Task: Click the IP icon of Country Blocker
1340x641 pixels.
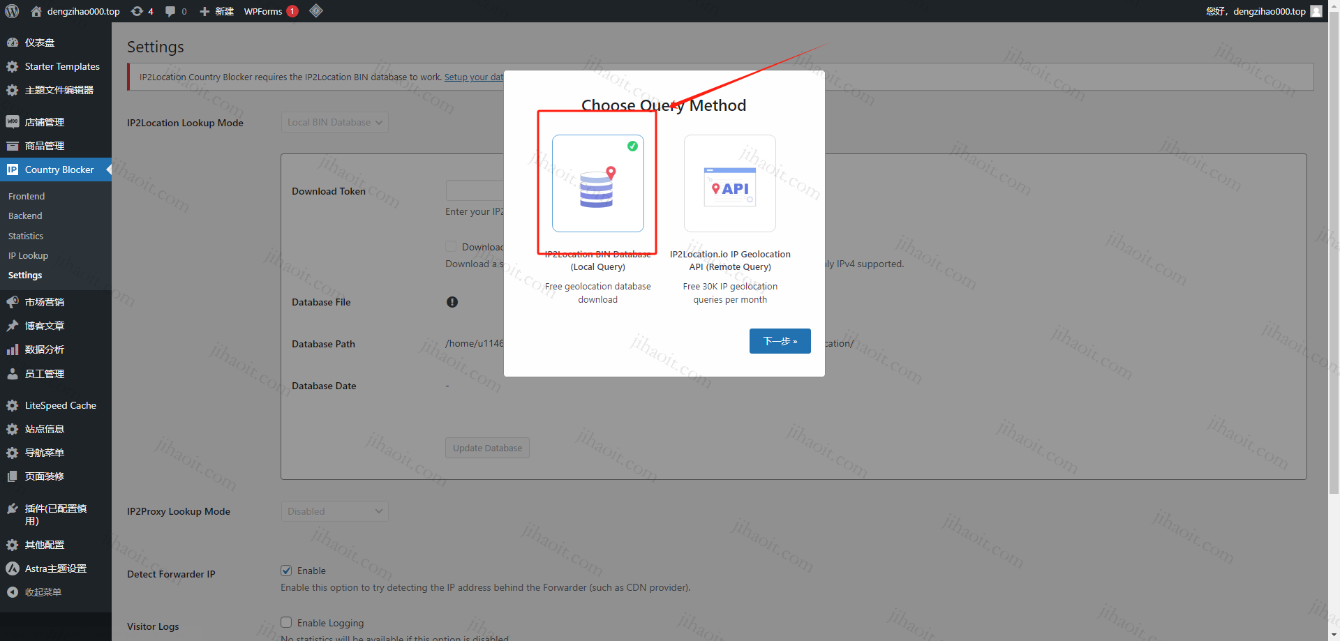Action: 13,169
